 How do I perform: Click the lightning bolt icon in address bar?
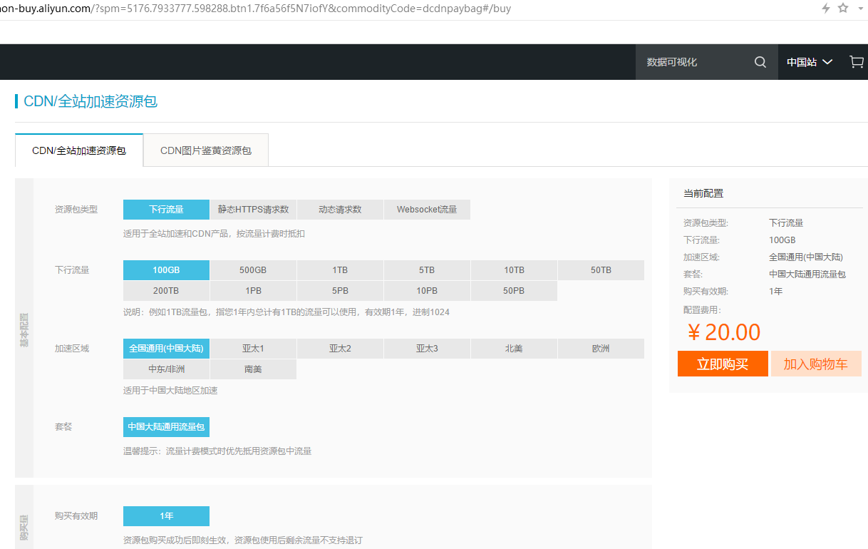point(826,9)
